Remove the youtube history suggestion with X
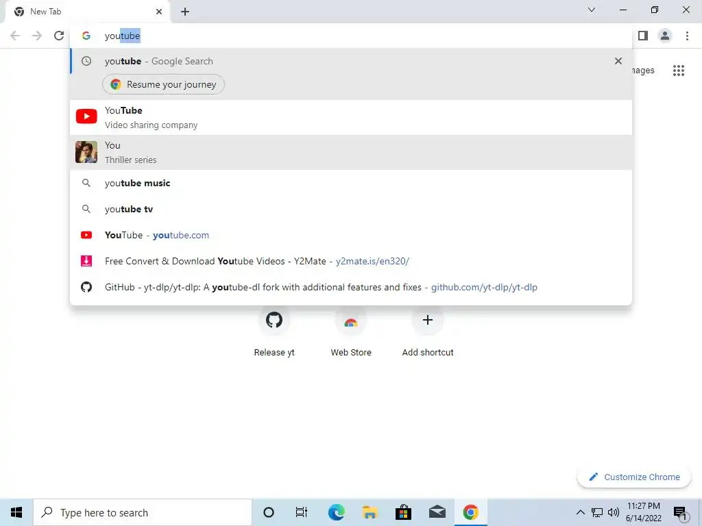Image resolution: width=702 pixels, height=526 pixels. point(618,61)
